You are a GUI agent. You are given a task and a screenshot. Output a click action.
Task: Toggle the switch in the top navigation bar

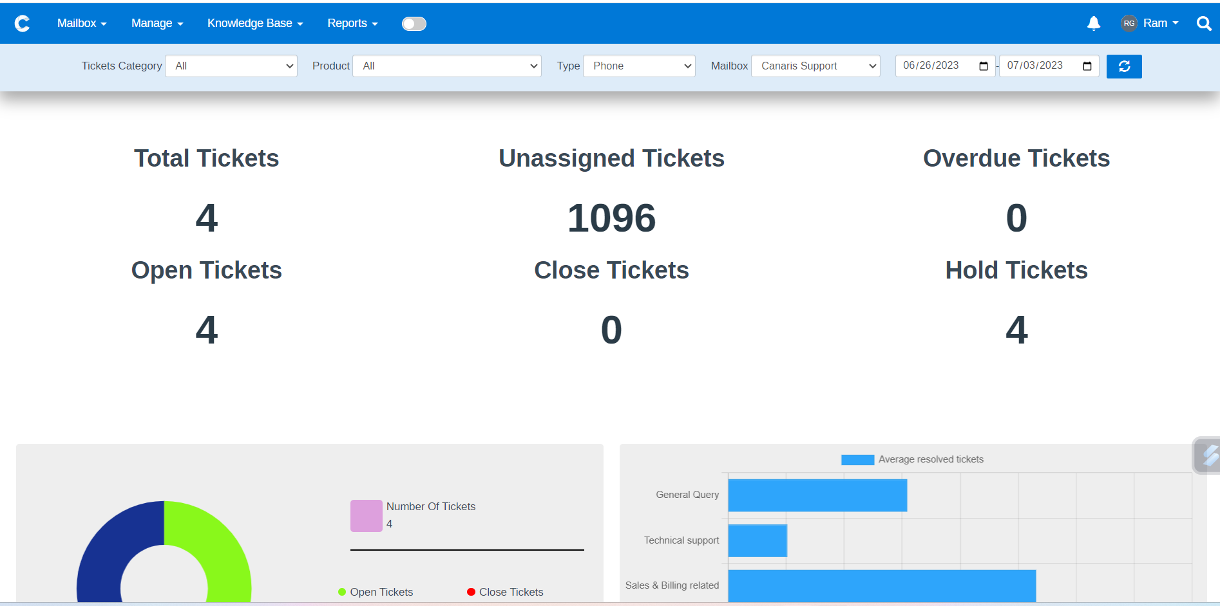point(414,24)
